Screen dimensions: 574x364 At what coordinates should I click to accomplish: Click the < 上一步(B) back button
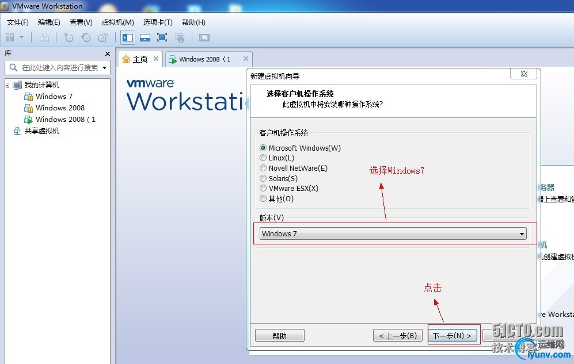point(398,335)
